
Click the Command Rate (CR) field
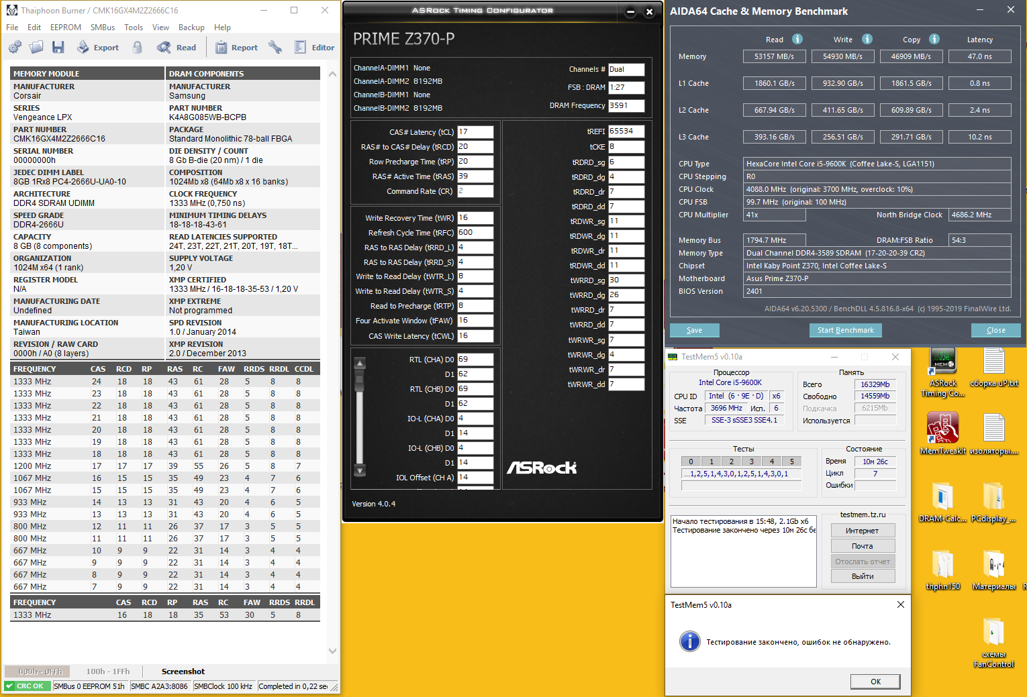(x=475, y=191)
